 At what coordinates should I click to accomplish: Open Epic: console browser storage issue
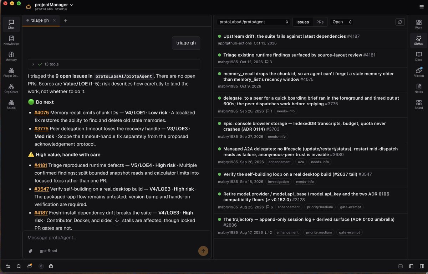tap(310, 130)
